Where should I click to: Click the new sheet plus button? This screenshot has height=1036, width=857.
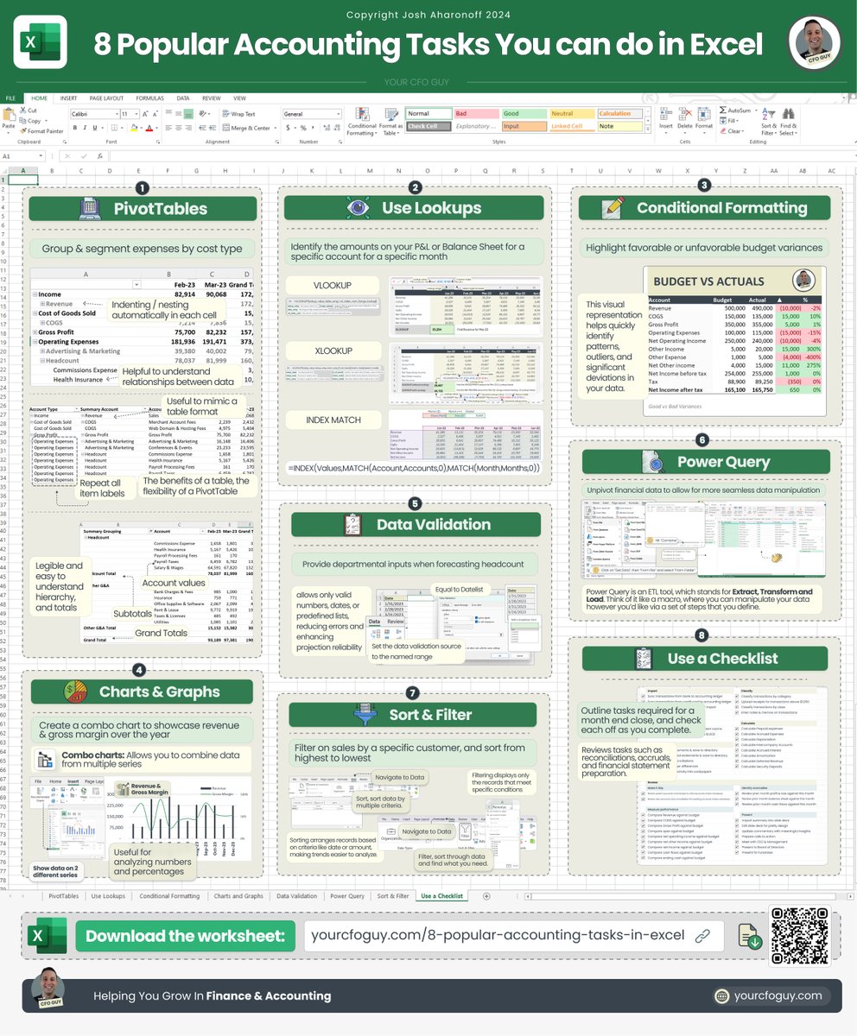pos(486,896)
